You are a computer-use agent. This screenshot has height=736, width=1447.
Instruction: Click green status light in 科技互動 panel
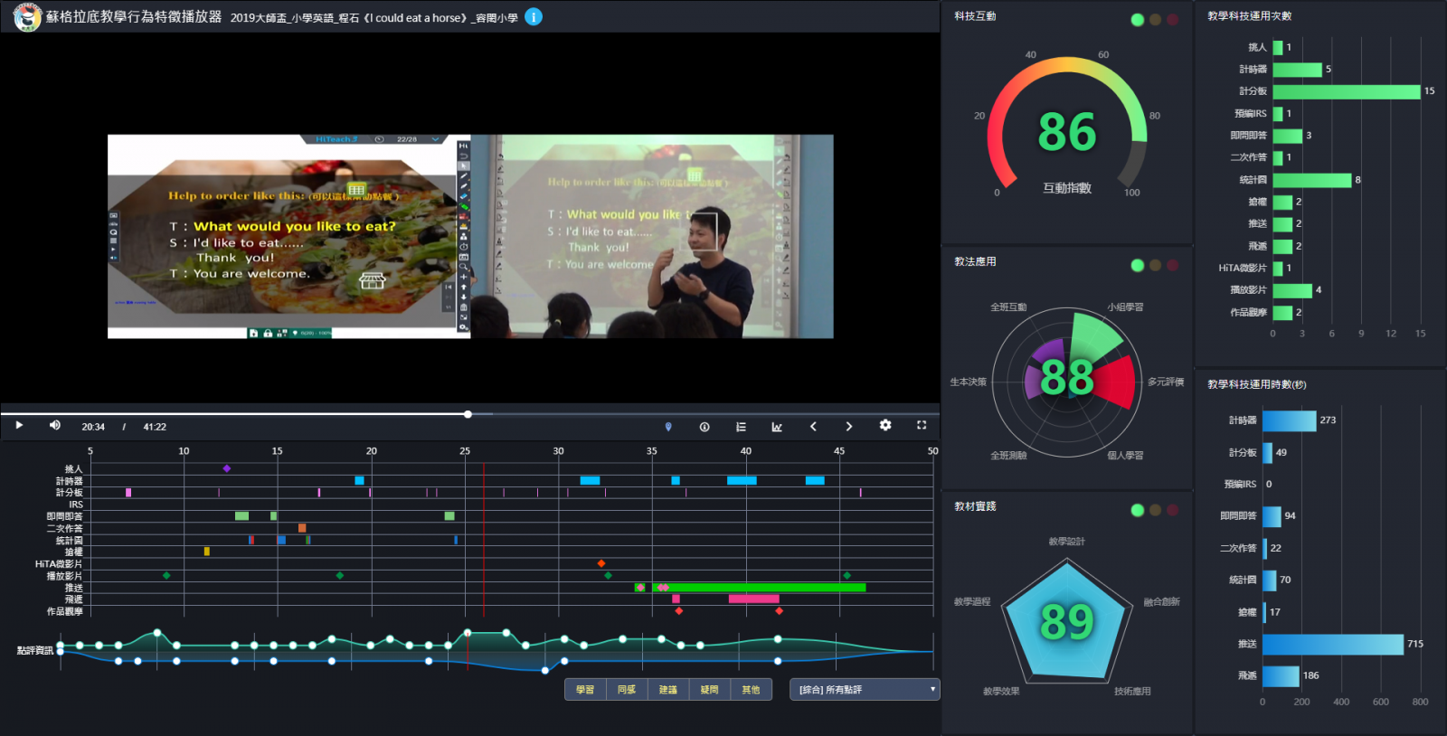1138,20
